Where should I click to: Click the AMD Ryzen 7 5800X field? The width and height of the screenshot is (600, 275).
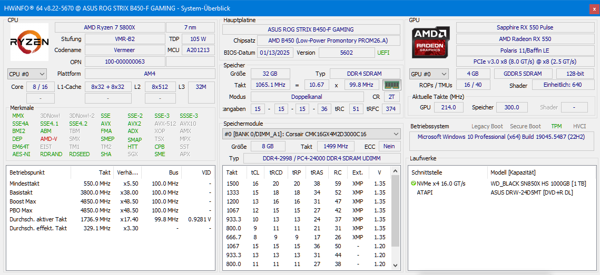tap(110, 27)
